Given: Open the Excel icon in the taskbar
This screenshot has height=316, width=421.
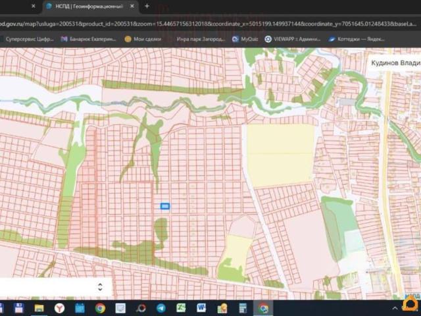Looking at the screenshot, I should click(x=181, y=308).
